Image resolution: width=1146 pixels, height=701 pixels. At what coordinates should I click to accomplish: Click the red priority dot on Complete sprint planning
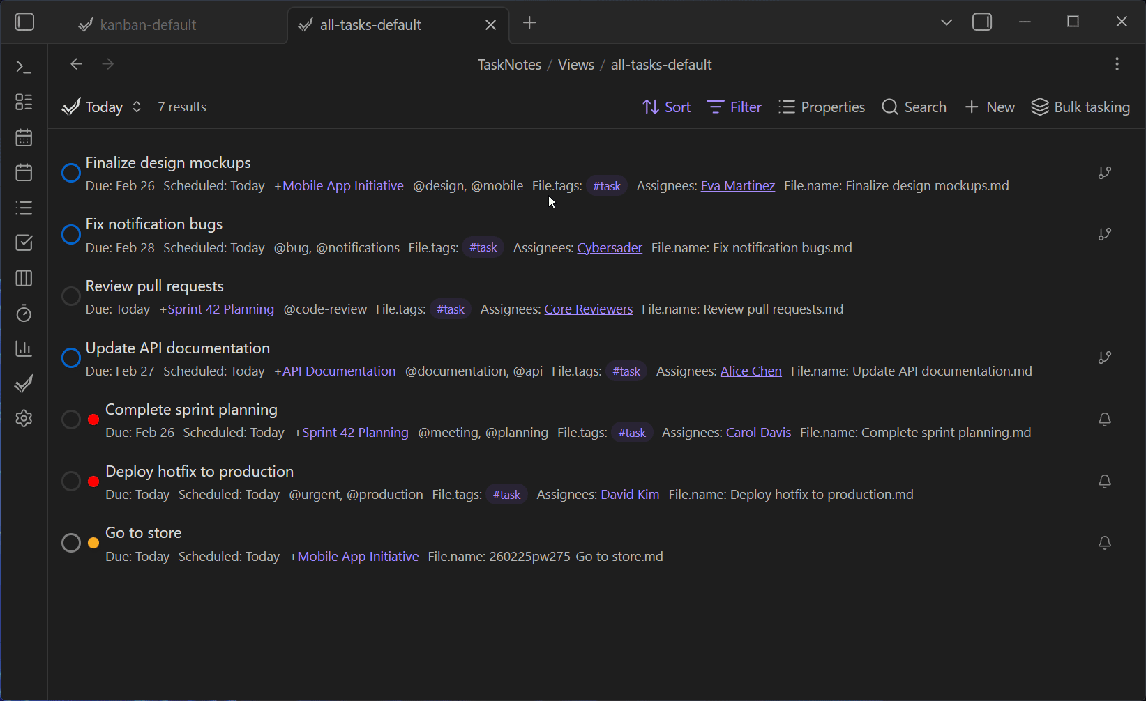pyautogui.click(x=93, y=419)
